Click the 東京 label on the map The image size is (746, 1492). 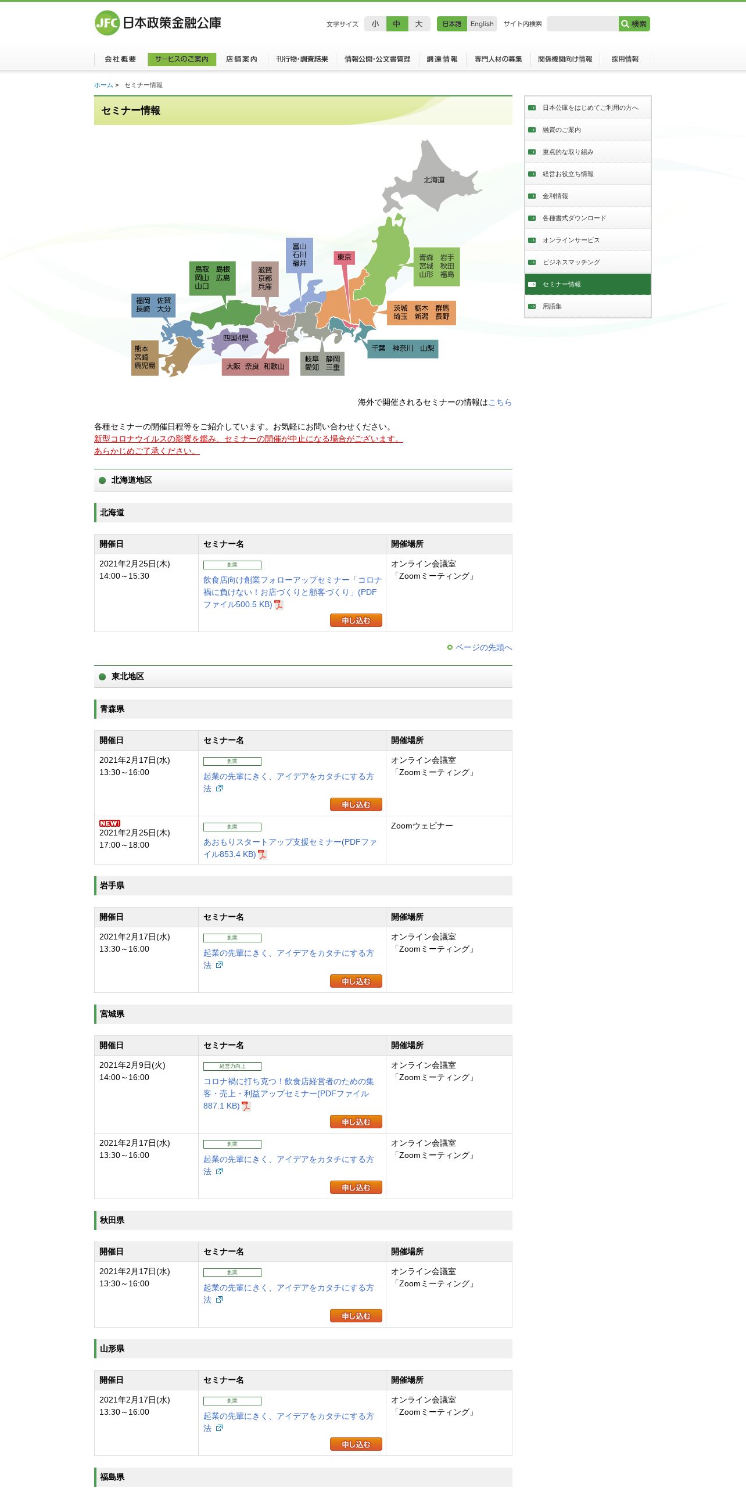(344, 257)
